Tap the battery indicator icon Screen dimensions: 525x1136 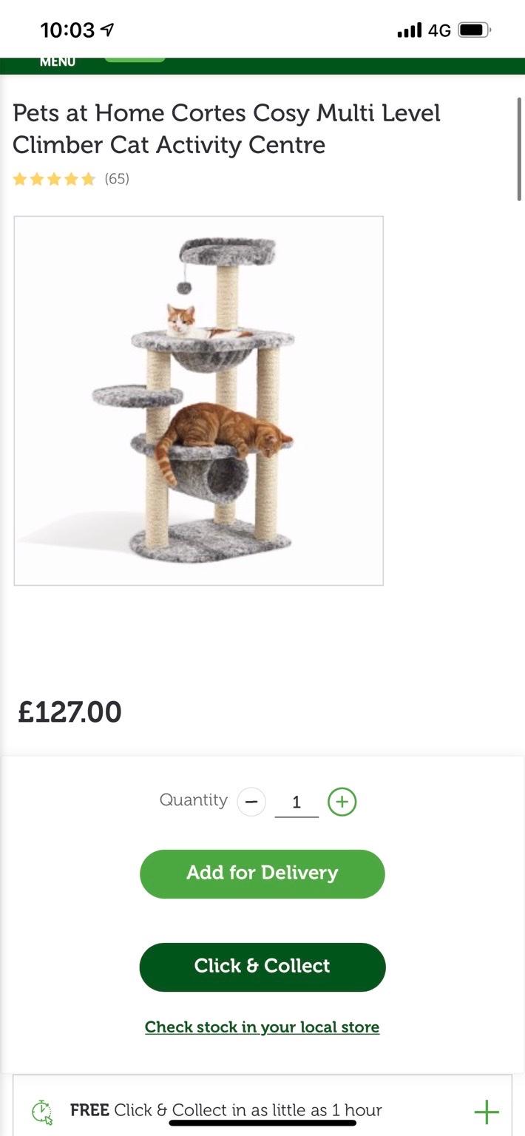point(472,30)
